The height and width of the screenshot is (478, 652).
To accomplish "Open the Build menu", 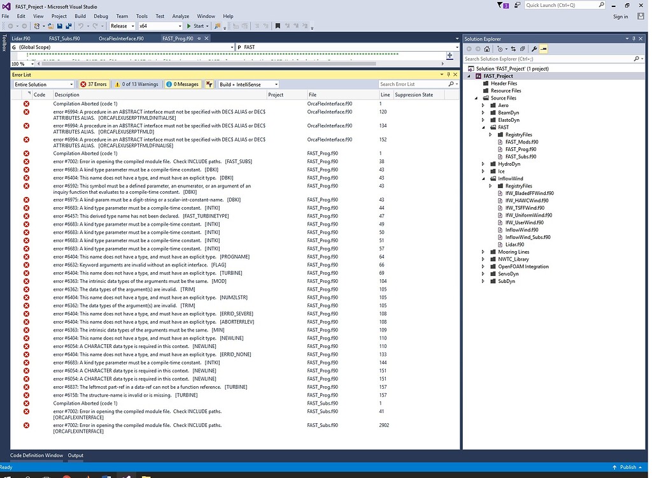I will pos(80,16).
